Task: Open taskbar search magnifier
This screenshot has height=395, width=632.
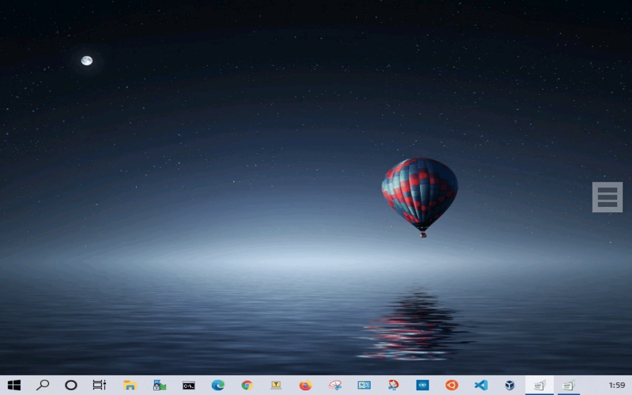Action: pos(43,386)
